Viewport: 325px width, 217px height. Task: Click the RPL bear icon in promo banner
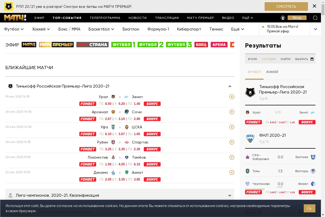pyautogui.click(x=9, y=6)
